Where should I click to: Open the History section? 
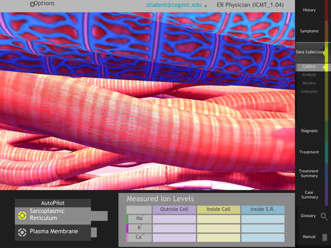tap(309, 10)
